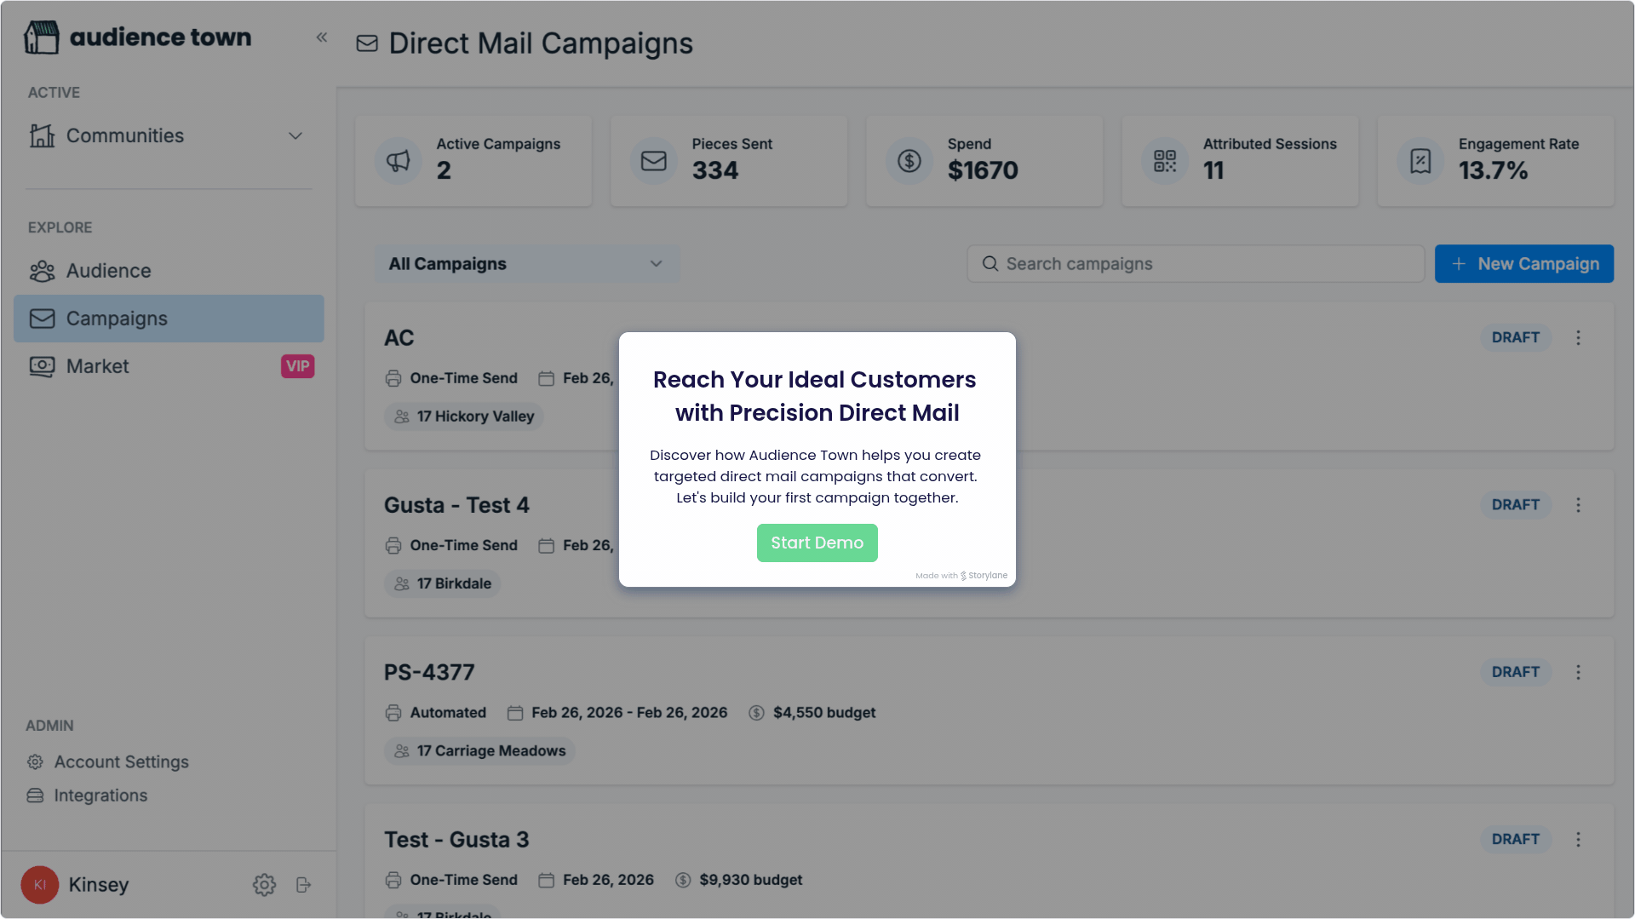The width and height of the screenshot is (1635, 919).
Task: Click the Kinsey user avatar
Action: click(40, 885)
